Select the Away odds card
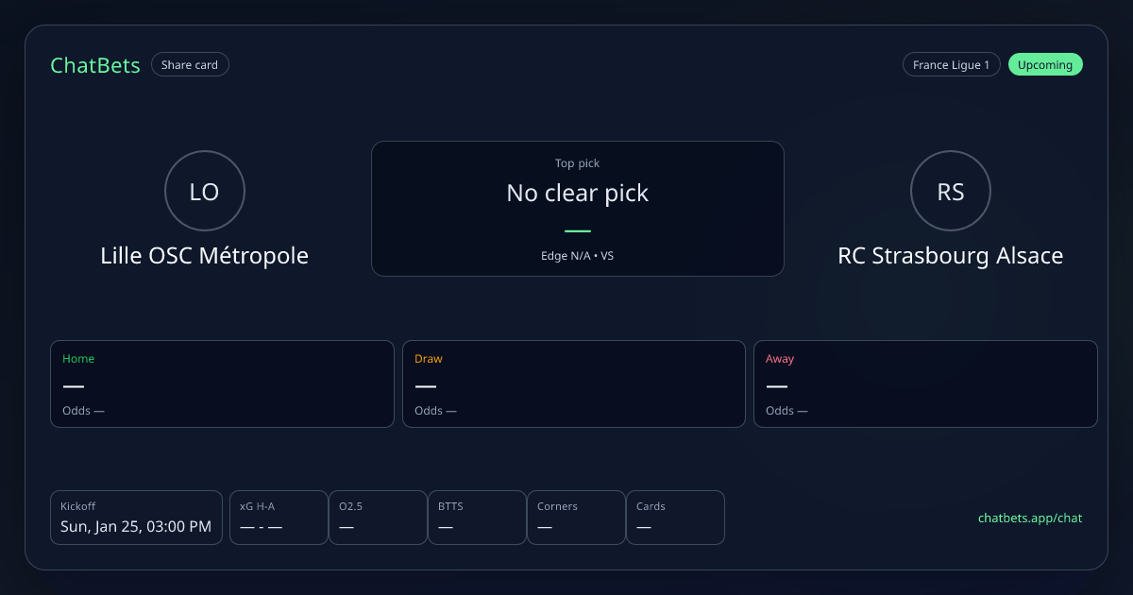Image resolution: width=1133 pixels, height=595 pixels. (x=925, y=383)
